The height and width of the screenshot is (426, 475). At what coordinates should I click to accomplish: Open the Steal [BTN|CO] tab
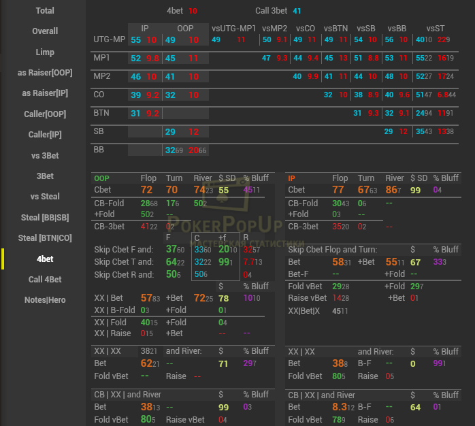point(45,238)
